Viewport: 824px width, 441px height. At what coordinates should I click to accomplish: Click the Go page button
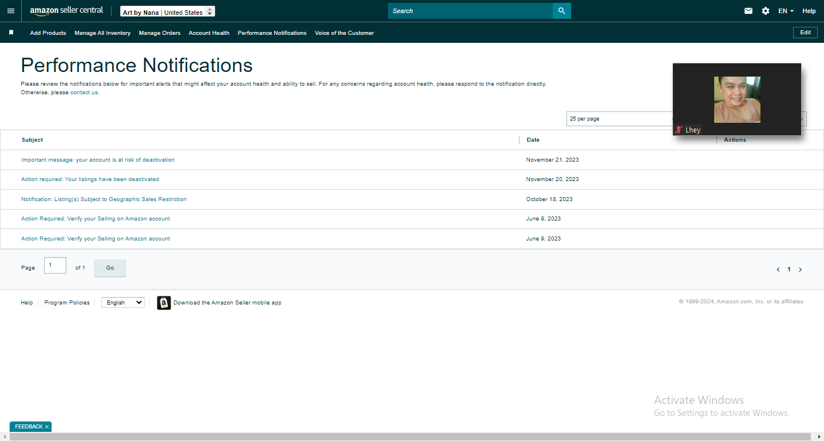pyautogui.click(x=110, y=268)
